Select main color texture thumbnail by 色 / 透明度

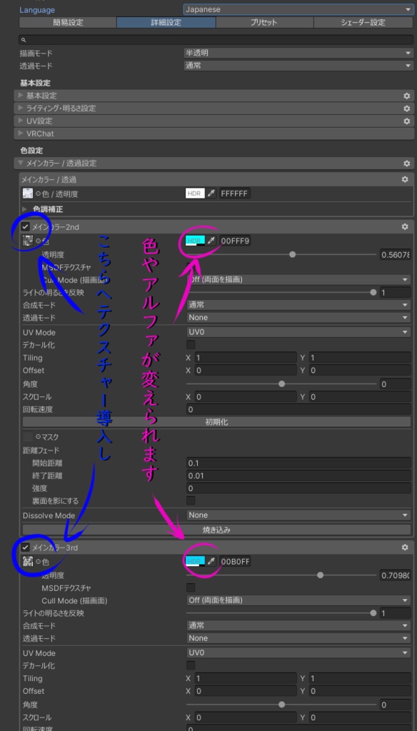(x=28, y=193)
